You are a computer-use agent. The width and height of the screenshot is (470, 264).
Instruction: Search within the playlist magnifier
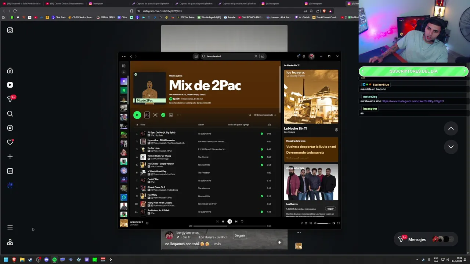click(x=250, y=115)
